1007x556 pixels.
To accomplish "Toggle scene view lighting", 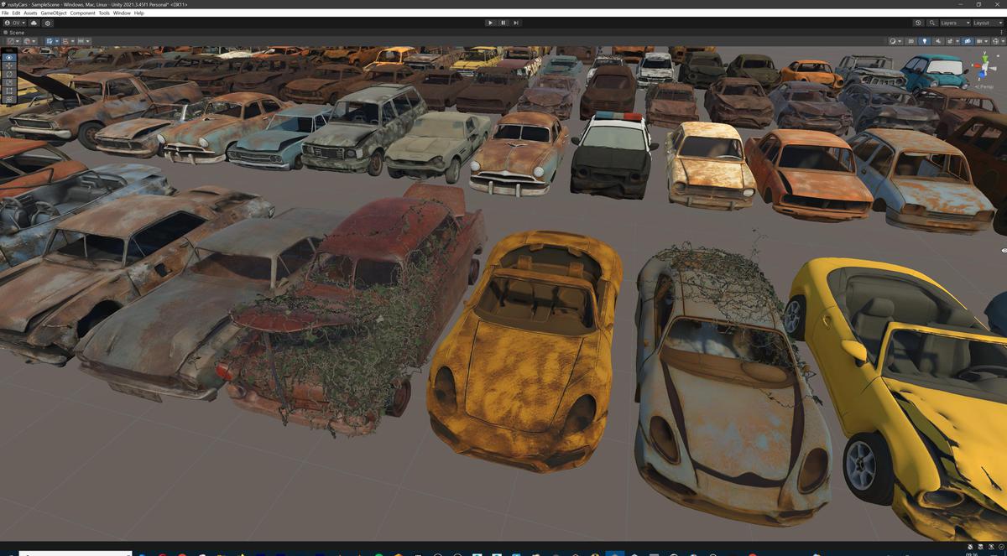I will pyautogui.click(x=925, y=41).
